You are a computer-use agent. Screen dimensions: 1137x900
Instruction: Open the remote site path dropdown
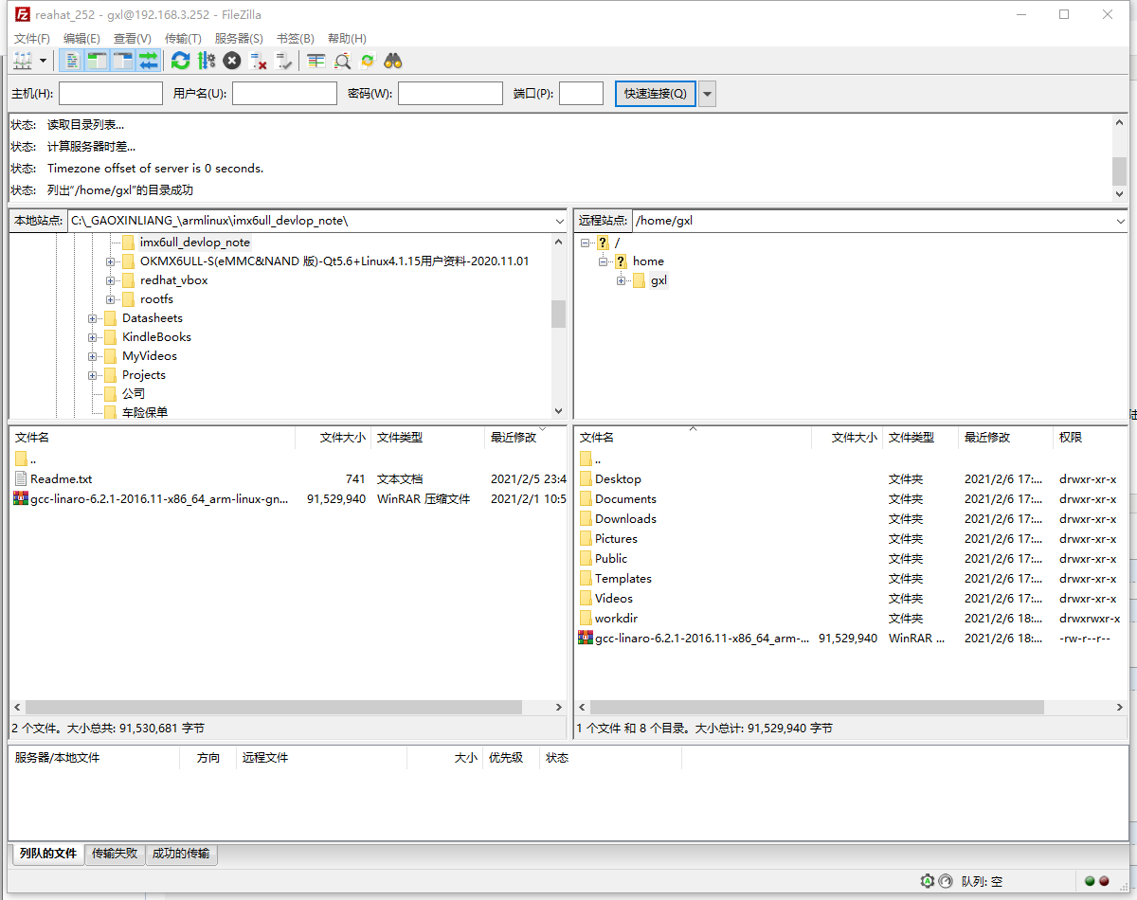tap(1121, 221)
